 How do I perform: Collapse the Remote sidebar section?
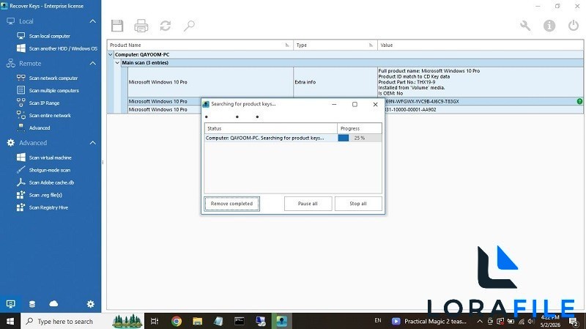click(93, 64)
